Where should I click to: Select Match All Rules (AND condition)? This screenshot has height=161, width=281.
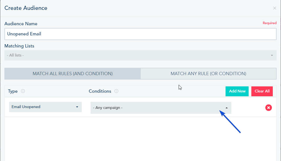click(72, 74)
